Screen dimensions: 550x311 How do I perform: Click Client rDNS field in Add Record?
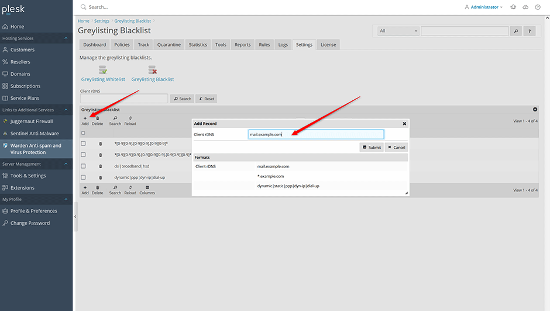316,134
